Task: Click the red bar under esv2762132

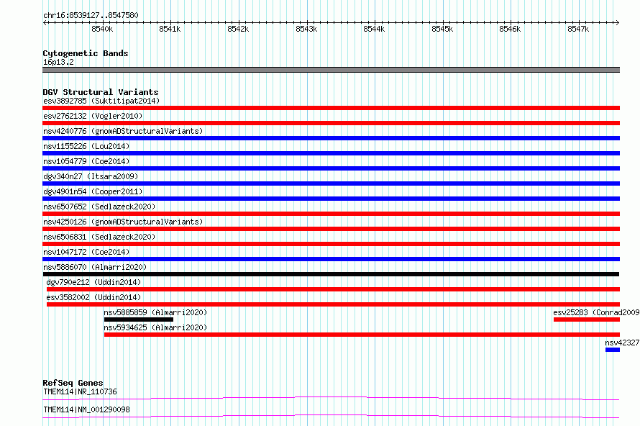Action: [x=331, y=123]
